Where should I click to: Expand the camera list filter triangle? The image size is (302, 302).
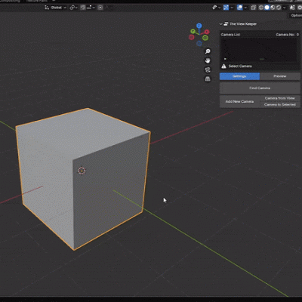point(225,59)
